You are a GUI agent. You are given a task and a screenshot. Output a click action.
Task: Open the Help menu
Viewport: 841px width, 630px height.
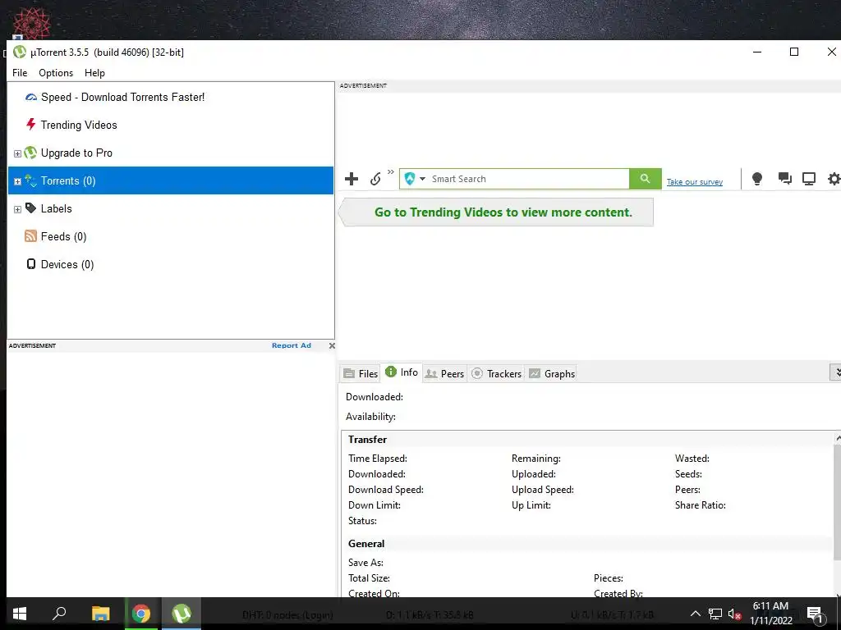click(x=95, y=73)
